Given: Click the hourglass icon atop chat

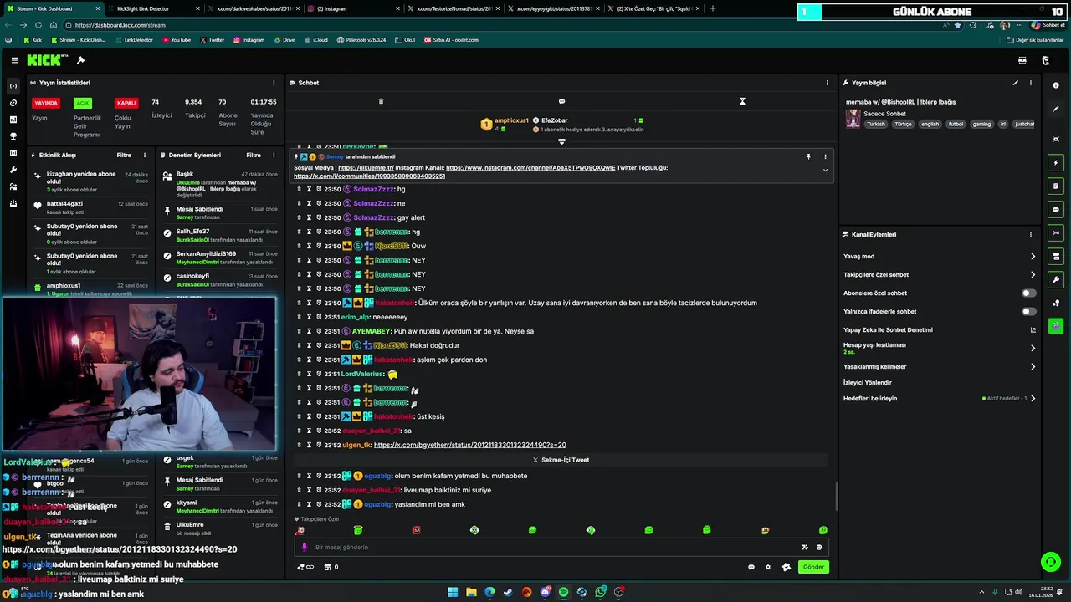Looking at the screenshot, I should click(742, 101).
